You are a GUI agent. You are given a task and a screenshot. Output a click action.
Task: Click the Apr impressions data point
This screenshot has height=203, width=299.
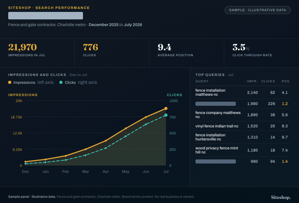(106, 141)
